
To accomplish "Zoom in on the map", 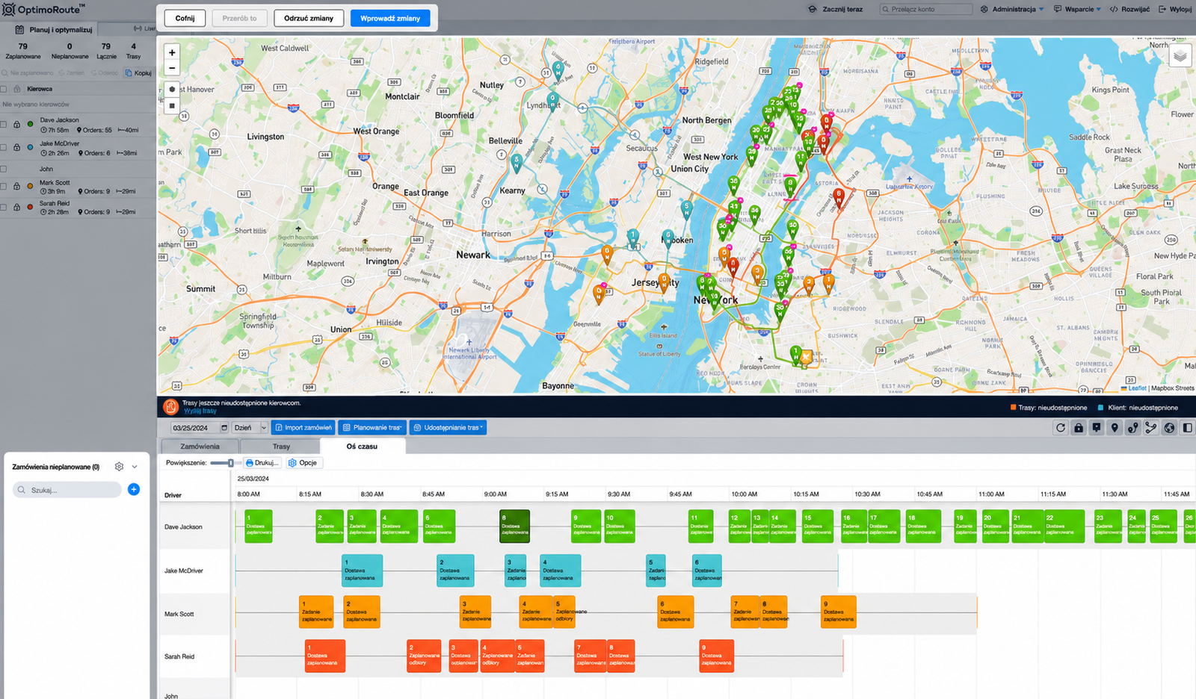I will coord(172,52).
